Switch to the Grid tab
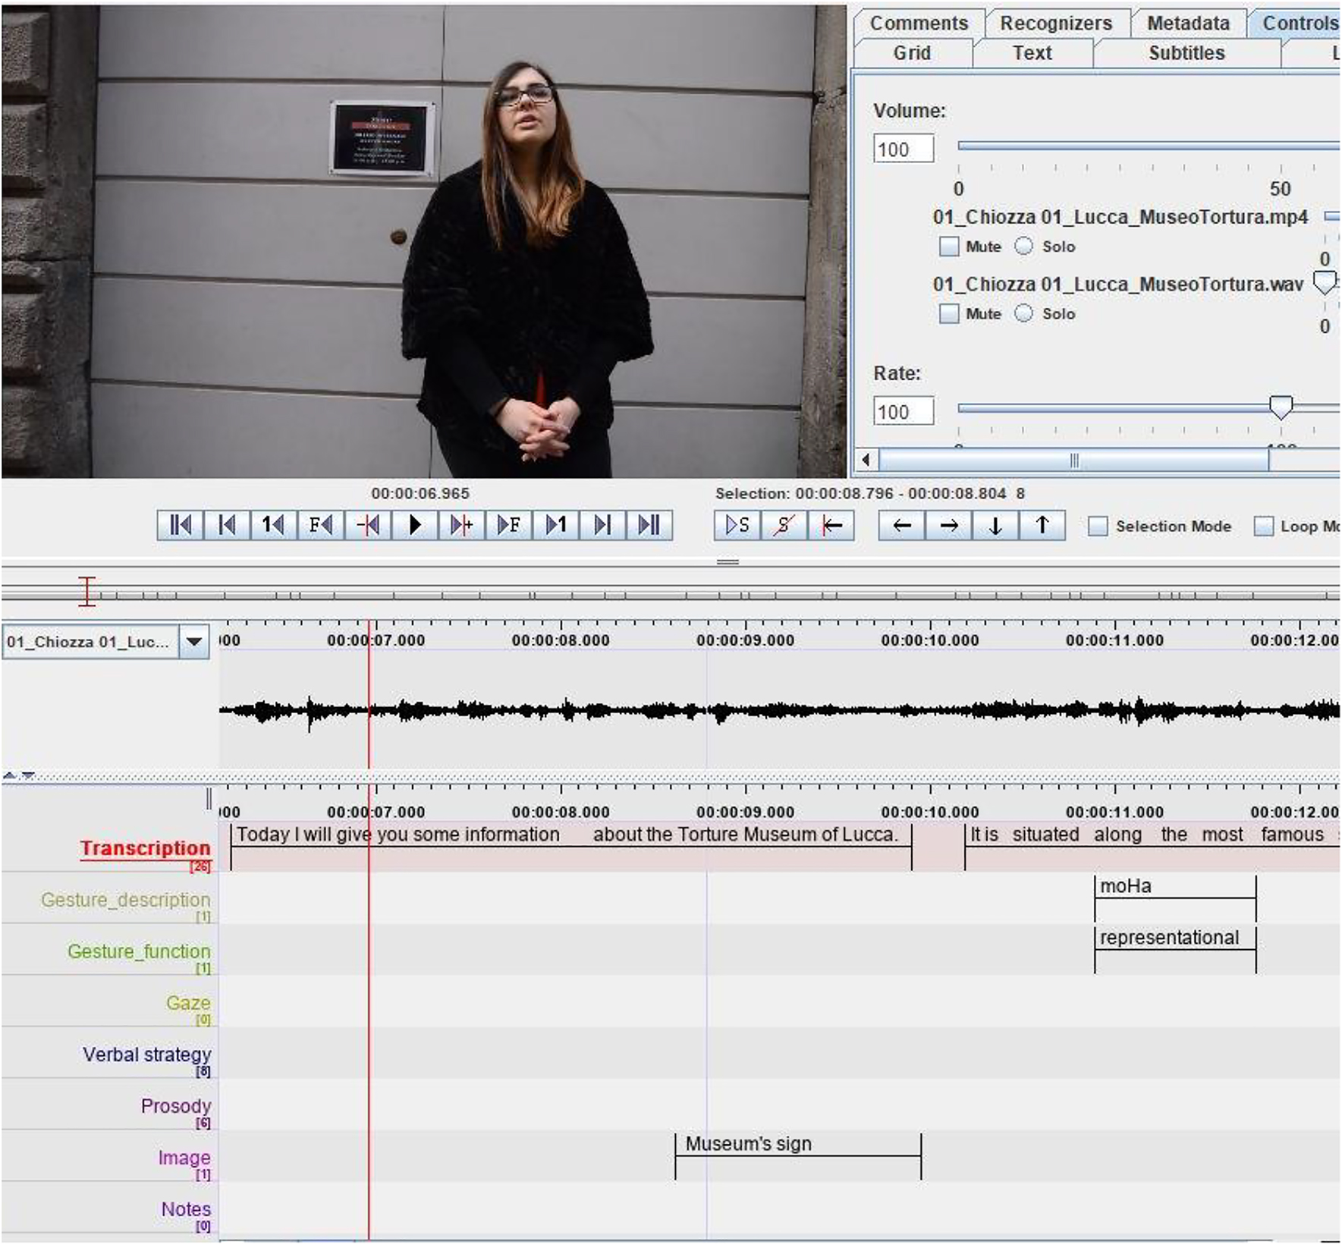 912,52
